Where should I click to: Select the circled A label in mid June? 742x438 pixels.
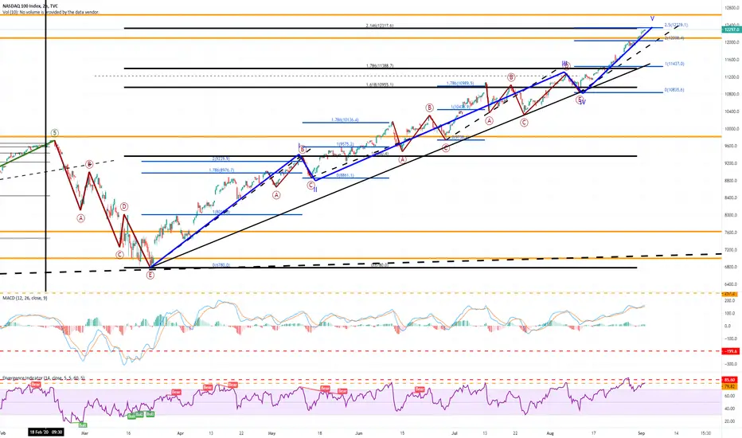pos(403,159)
